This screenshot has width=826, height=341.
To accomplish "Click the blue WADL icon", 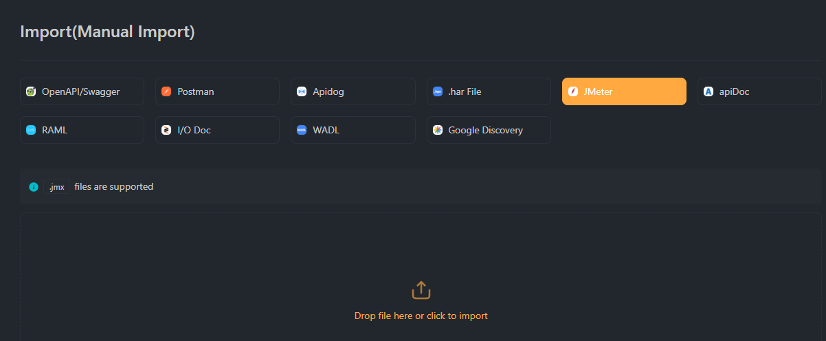I will pos(302,130).
